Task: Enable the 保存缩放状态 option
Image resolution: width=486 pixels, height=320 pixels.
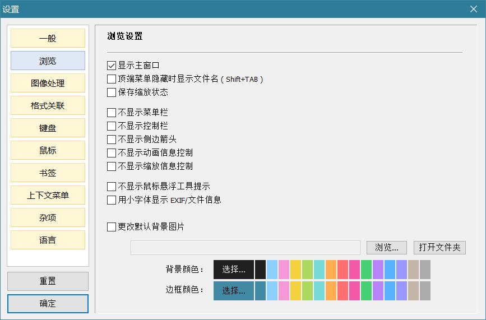Action: (x=111, y=92)
